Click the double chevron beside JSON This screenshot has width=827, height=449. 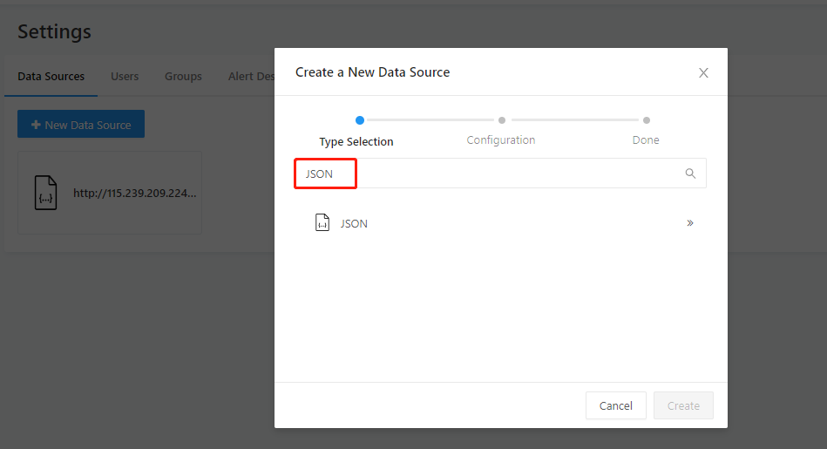(690, 223)
